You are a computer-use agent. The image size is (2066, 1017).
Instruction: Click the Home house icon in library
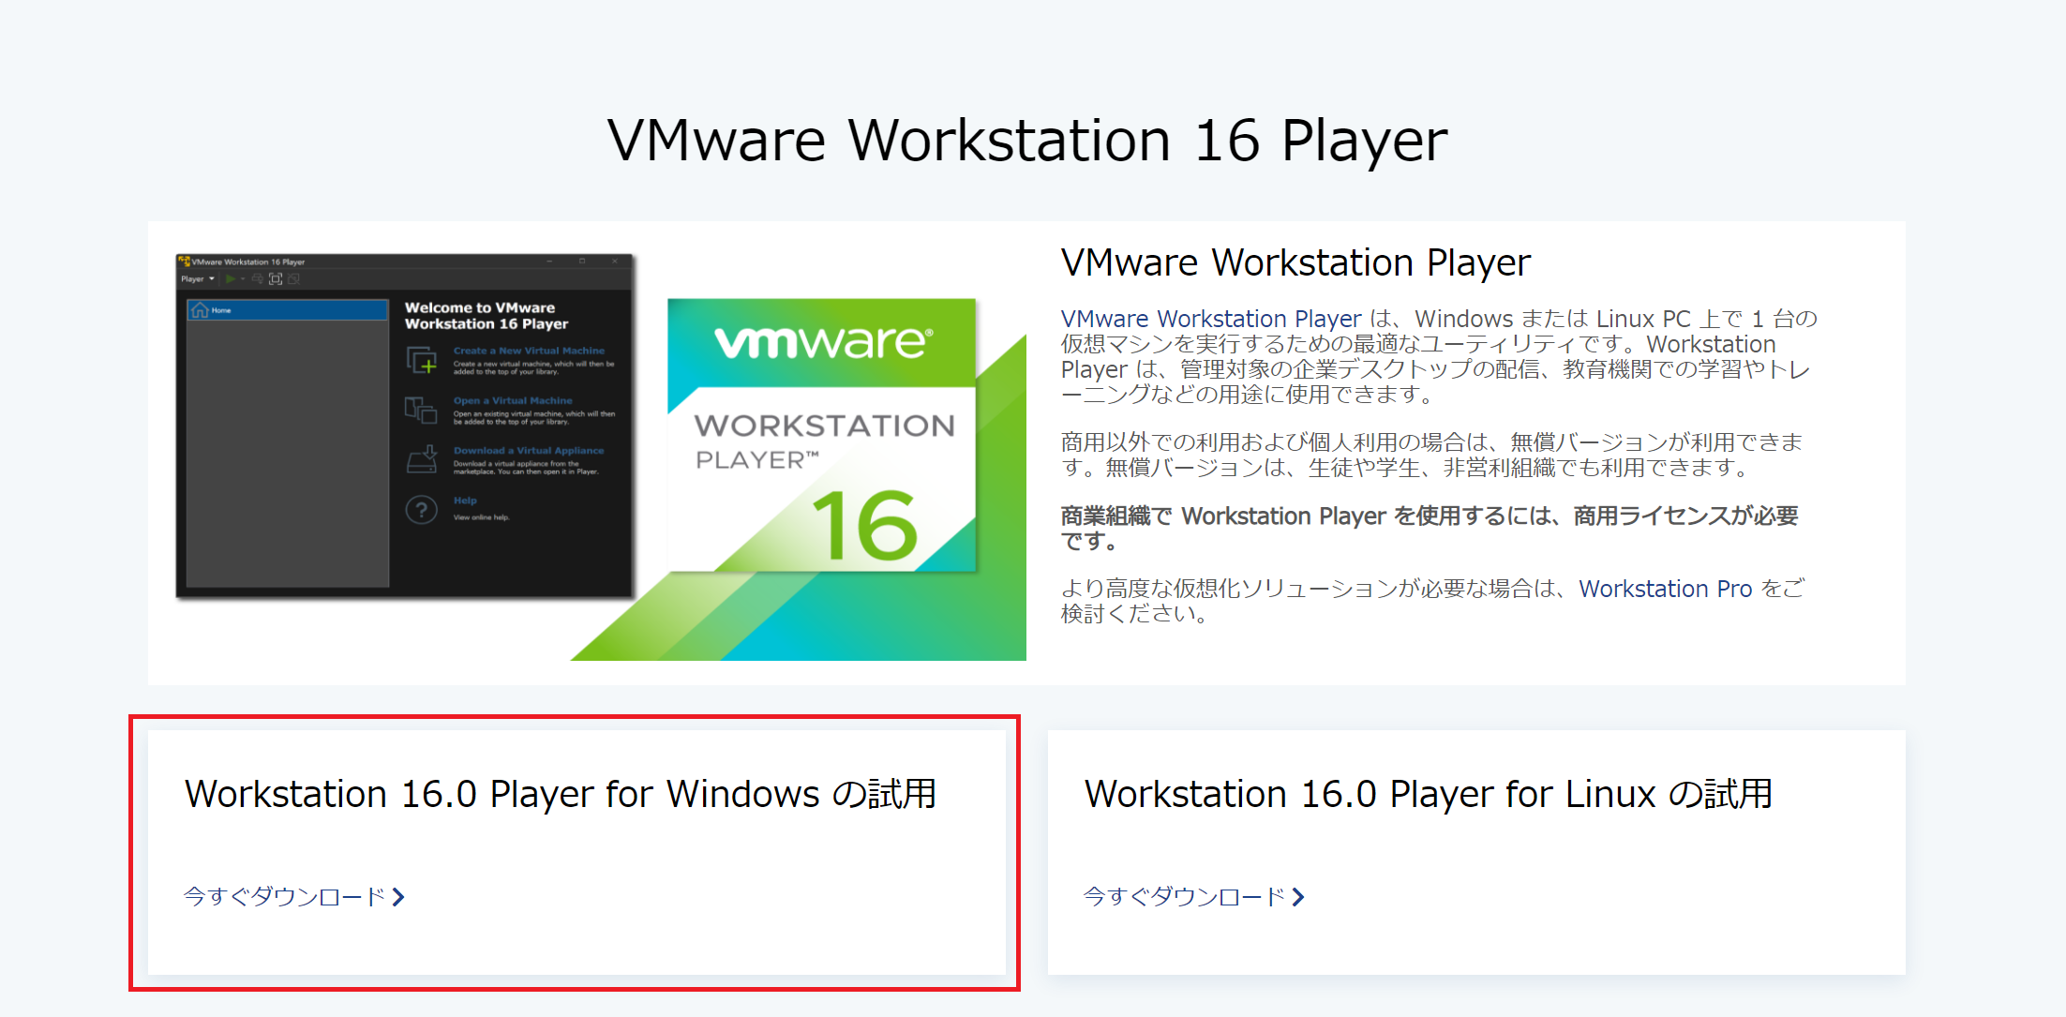click(200, 310)
